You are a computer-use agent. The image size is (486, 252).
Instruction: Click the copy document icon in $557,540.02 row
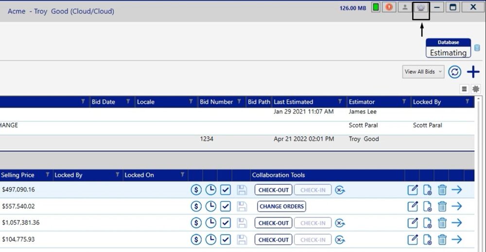tap(427, 206)
